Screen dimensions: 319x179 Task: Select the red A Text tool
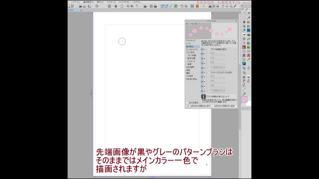click(249, 55)
